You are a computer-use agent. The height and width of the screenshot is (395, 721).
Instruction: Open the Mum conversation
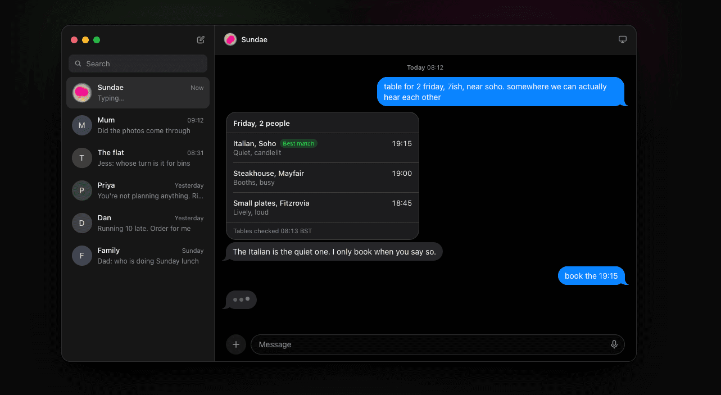click(138, 125)
